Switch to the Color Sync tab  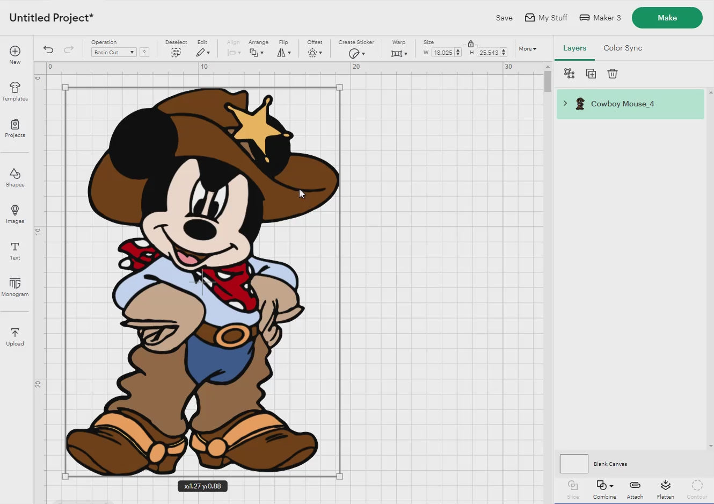tap(623, 48)
